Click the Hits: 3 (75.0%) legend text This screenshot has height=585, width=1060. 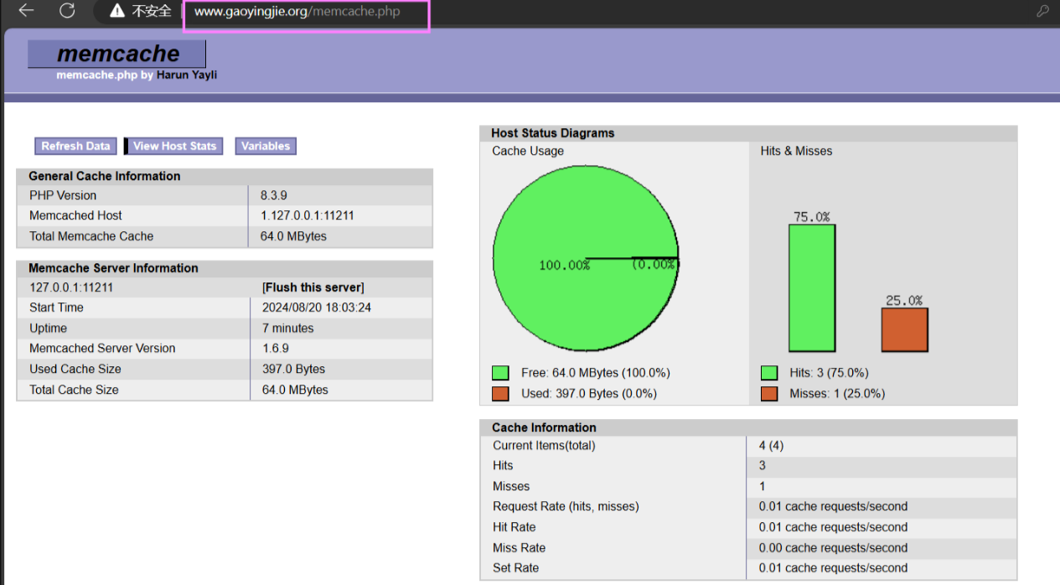click(x=829, y=373)
